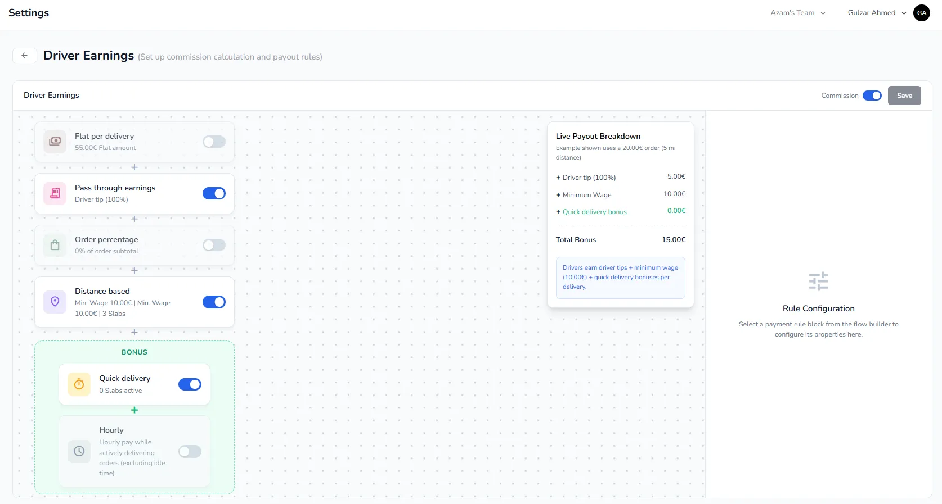Click the Settings page title

[x=29, y=13]
